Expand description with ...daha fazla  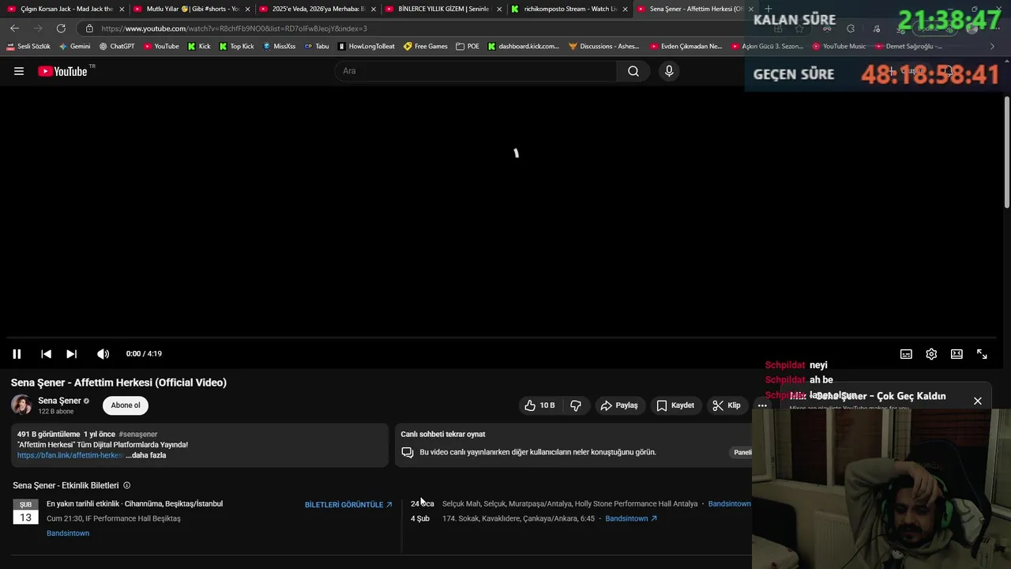(x=146, y=455)
